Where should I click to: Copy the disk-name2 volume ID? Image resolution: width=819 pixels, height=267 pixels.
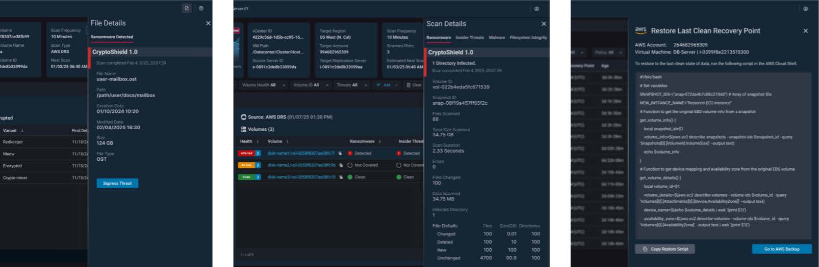(x=340, y=165)
